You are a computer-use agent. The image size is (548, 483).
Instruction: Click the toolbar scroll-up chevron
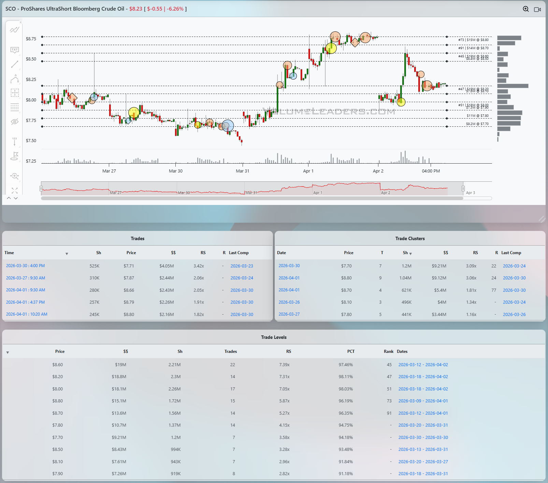(9, 198)
